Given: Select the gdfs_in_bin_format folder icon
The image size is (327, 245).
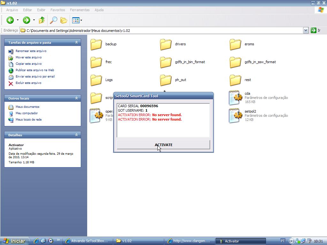Looking at the screenshot, I should pyautogui.click(x=166, y=62).
